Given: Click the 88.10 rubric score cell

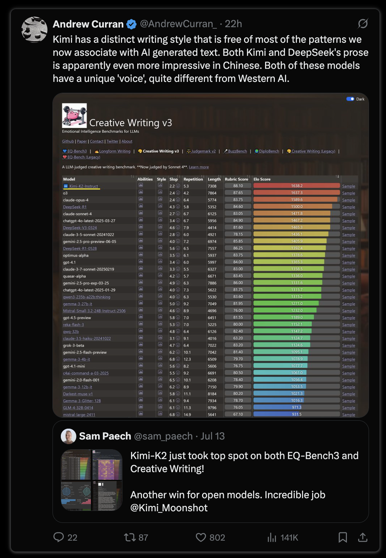Looking at the screenshot, I should (238, 186).
